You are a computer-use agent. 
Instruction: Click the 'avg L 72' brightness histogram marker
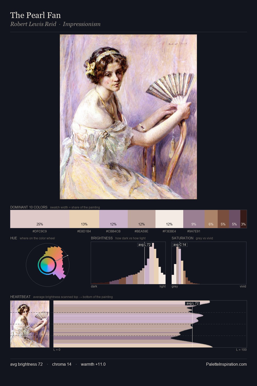click(x=144, y=245)
